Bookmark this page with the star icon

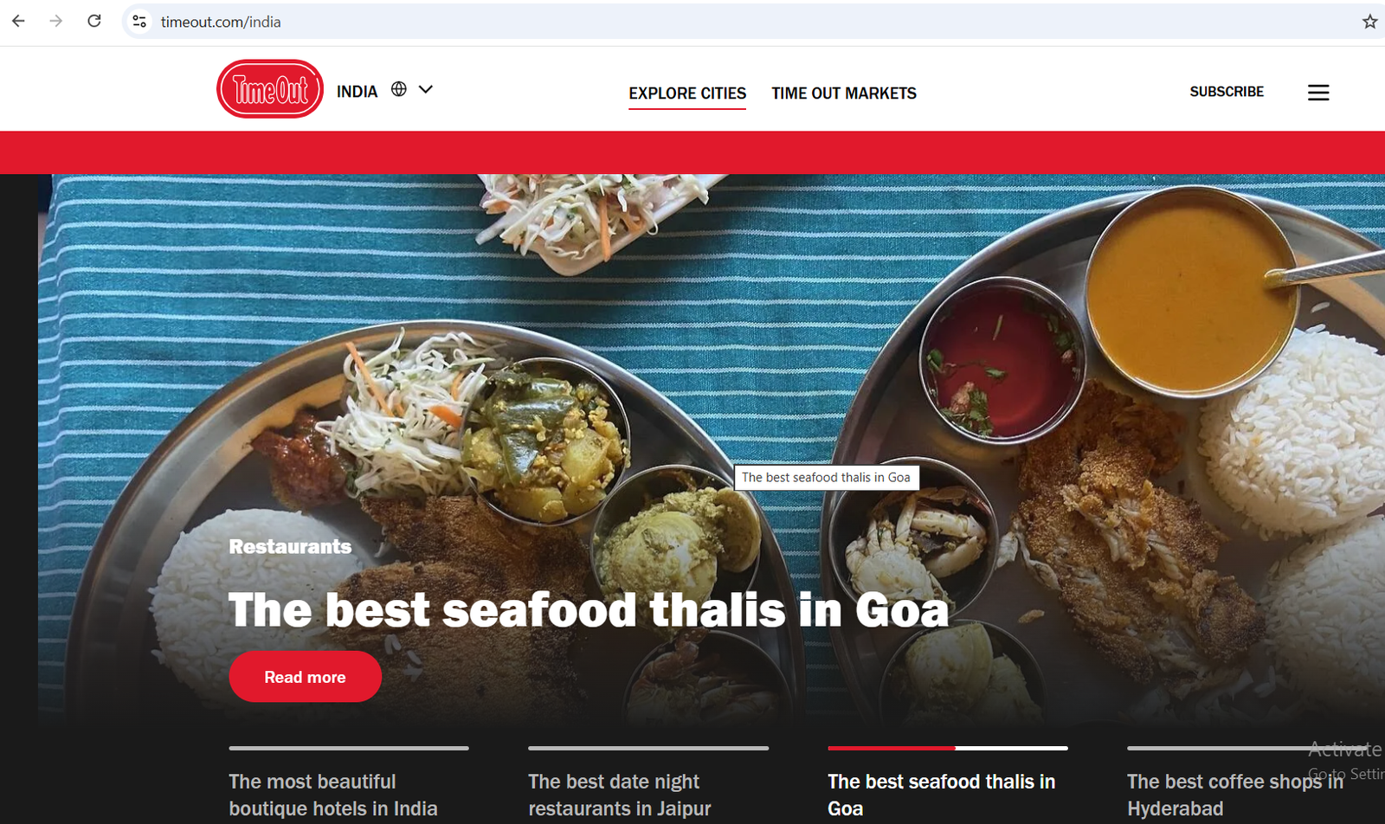coord(1369,22)
